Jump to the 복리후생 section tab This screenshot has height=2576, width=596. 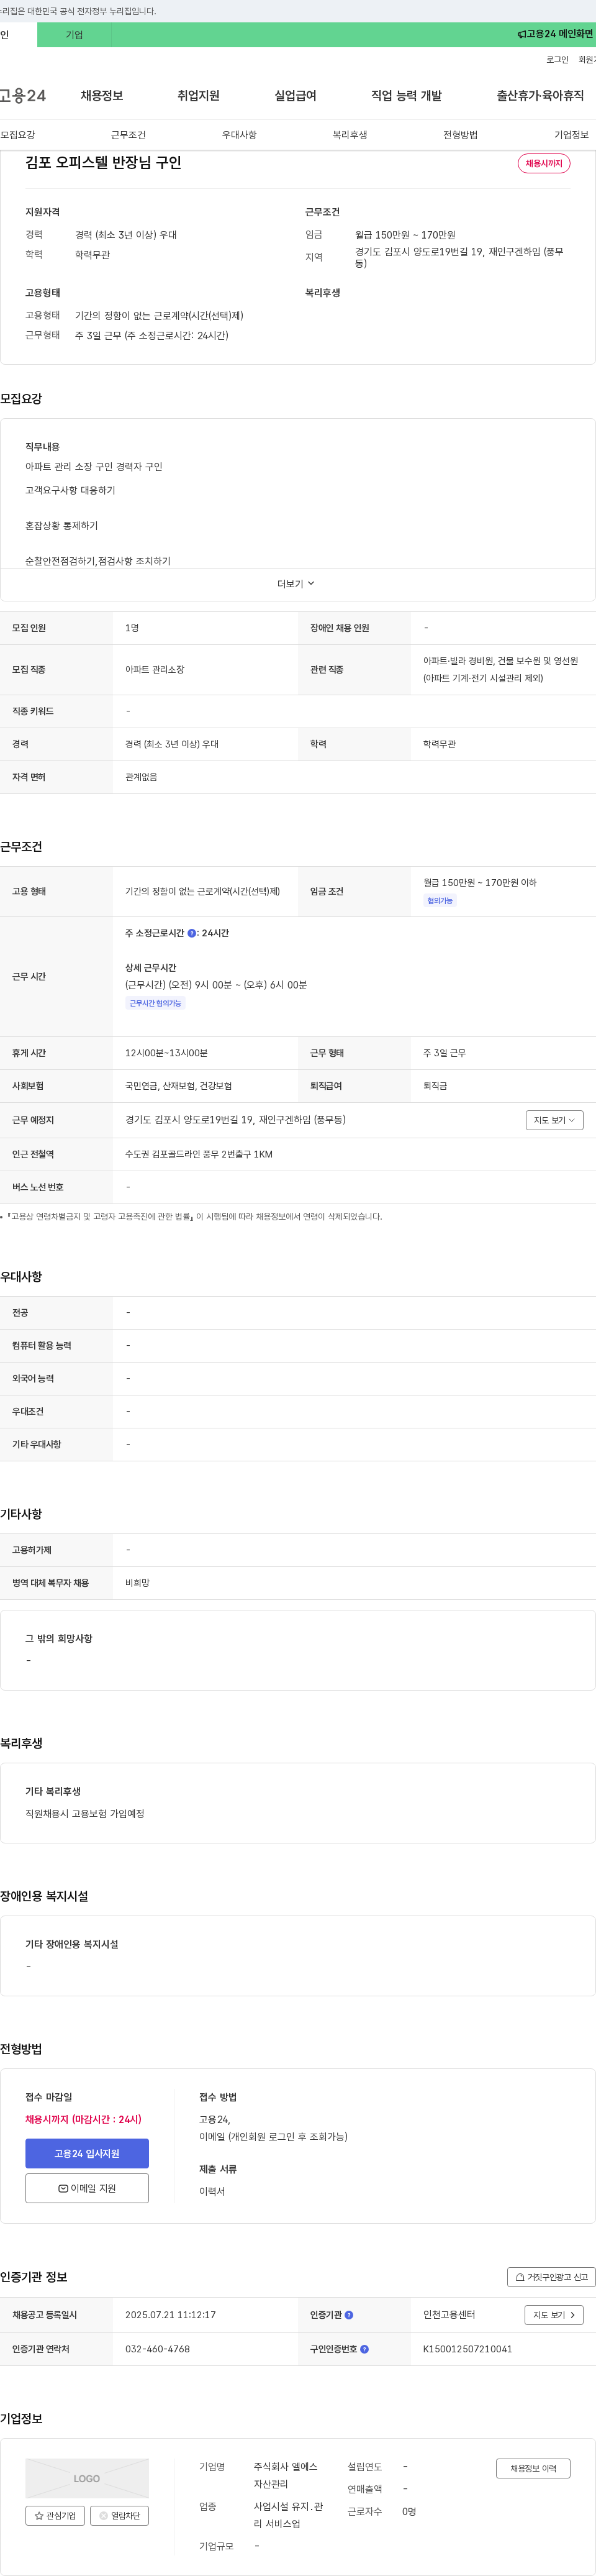[x=350, y=135]
